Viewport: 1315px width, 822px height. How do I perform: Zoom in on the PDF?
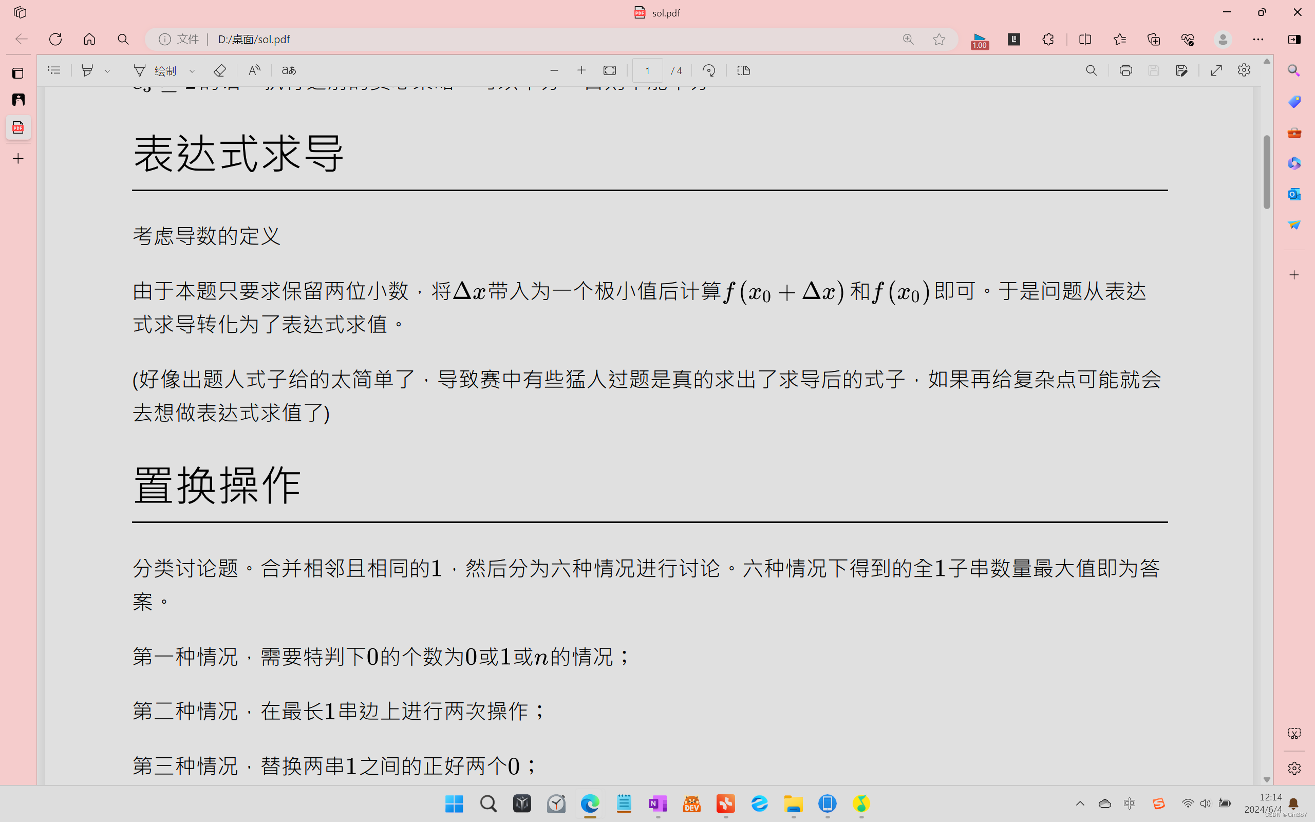(x=581, y=70)
